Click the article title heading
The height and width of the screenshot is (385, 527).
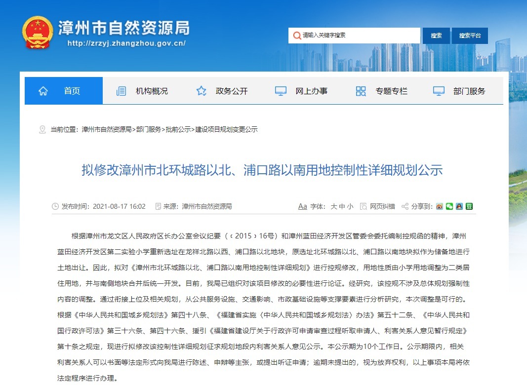click(262, 170)
